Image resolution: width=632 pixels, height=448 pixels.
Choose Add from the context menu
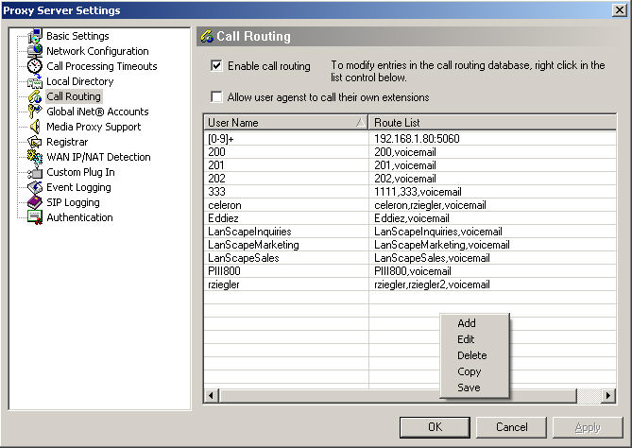tap(467, 323)
